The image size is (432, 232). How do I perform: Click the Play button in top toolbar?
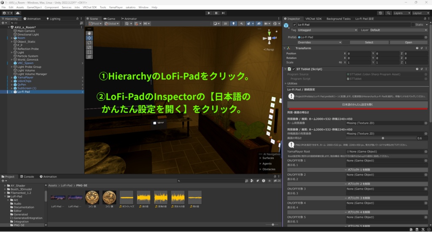click(x=208, y=13)
